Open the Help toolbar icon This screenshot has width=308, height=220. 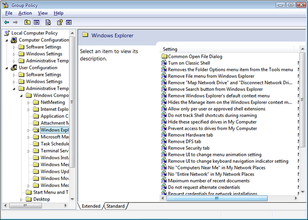pyautogui.click(x=60, y=22)
